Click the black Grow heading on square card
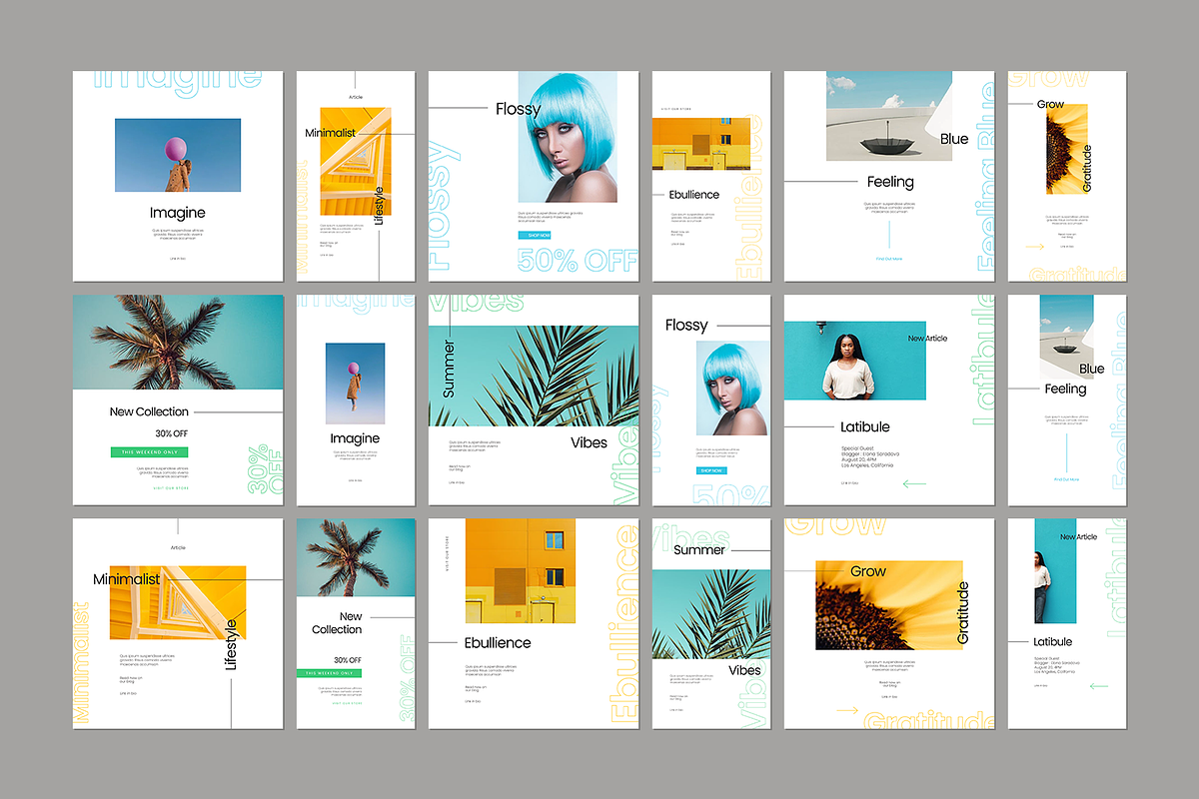The width and height of the screenshot is (1199, 799). pos(868,572)
